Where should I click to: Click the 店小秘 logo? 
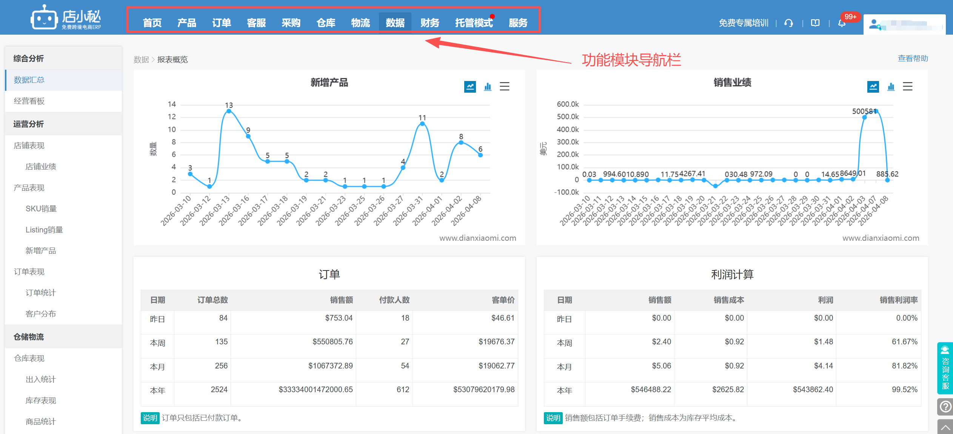tap(66, 17)
